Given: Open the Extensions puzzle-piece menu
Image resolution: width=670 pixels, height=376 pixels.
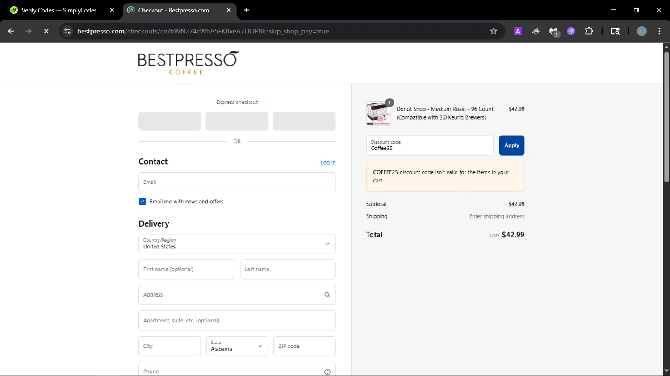Looking at the screenshot, I should pos(589,31).
